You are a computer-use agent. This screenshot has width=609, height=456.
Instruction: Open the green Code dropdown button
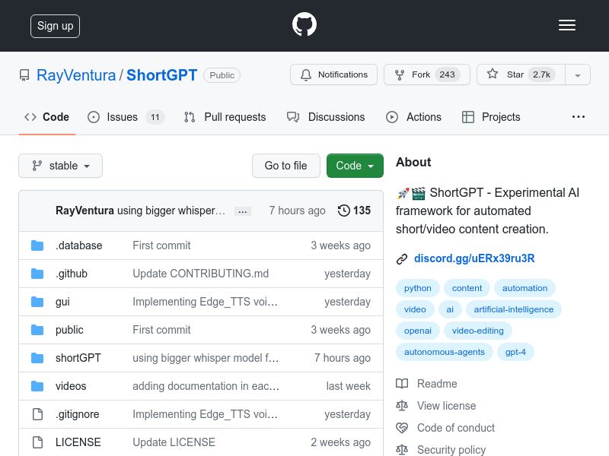pos(355,166)
